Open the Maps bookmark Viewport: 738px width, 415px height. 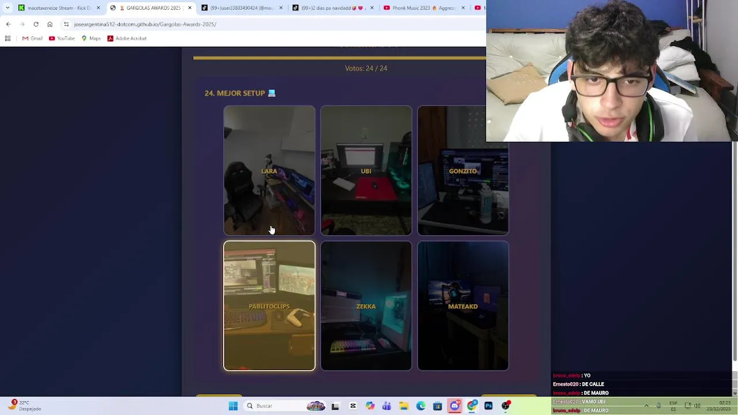point(91,39)
